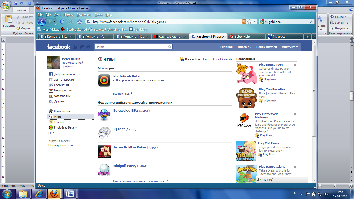Click Главная link in Facebook header
Screen dimensions: 354x199
pyautogui.click(x=226, y=47)
